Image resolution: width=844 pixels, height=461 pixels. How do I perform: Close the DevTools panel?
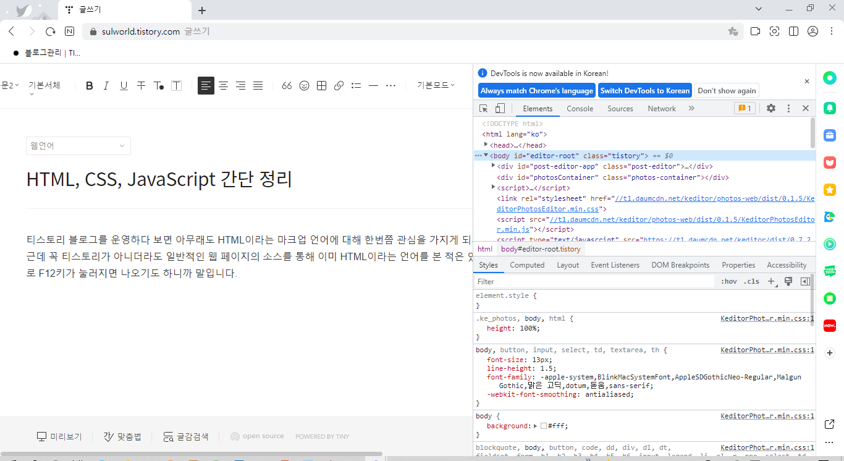[x=806, y=108]
